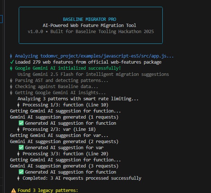Click 'Checking against Baseline data...' line
Image resolution: width=211 pixels, height=193 pixels.
57,87
